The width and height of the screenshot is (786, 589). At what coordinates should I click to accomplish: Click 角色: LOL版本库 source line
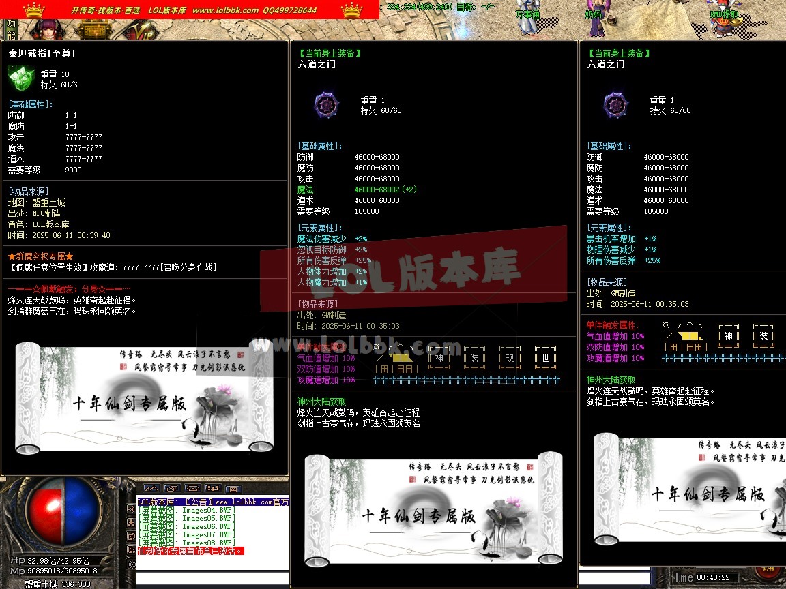pyautogui.click(x=39, y=224)
